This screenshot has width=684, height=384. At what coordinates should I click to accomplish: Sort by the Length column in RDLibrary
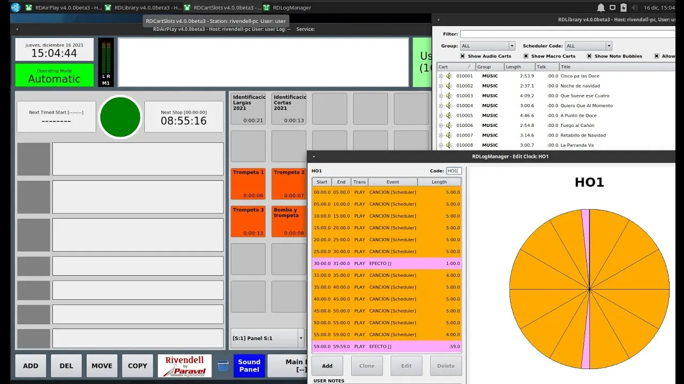coord(520,67)
